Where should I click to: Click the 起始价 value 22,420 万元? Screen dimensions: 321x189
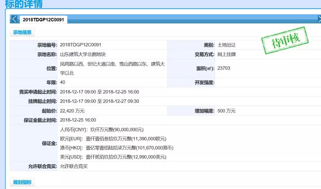(x=72, y=111)
